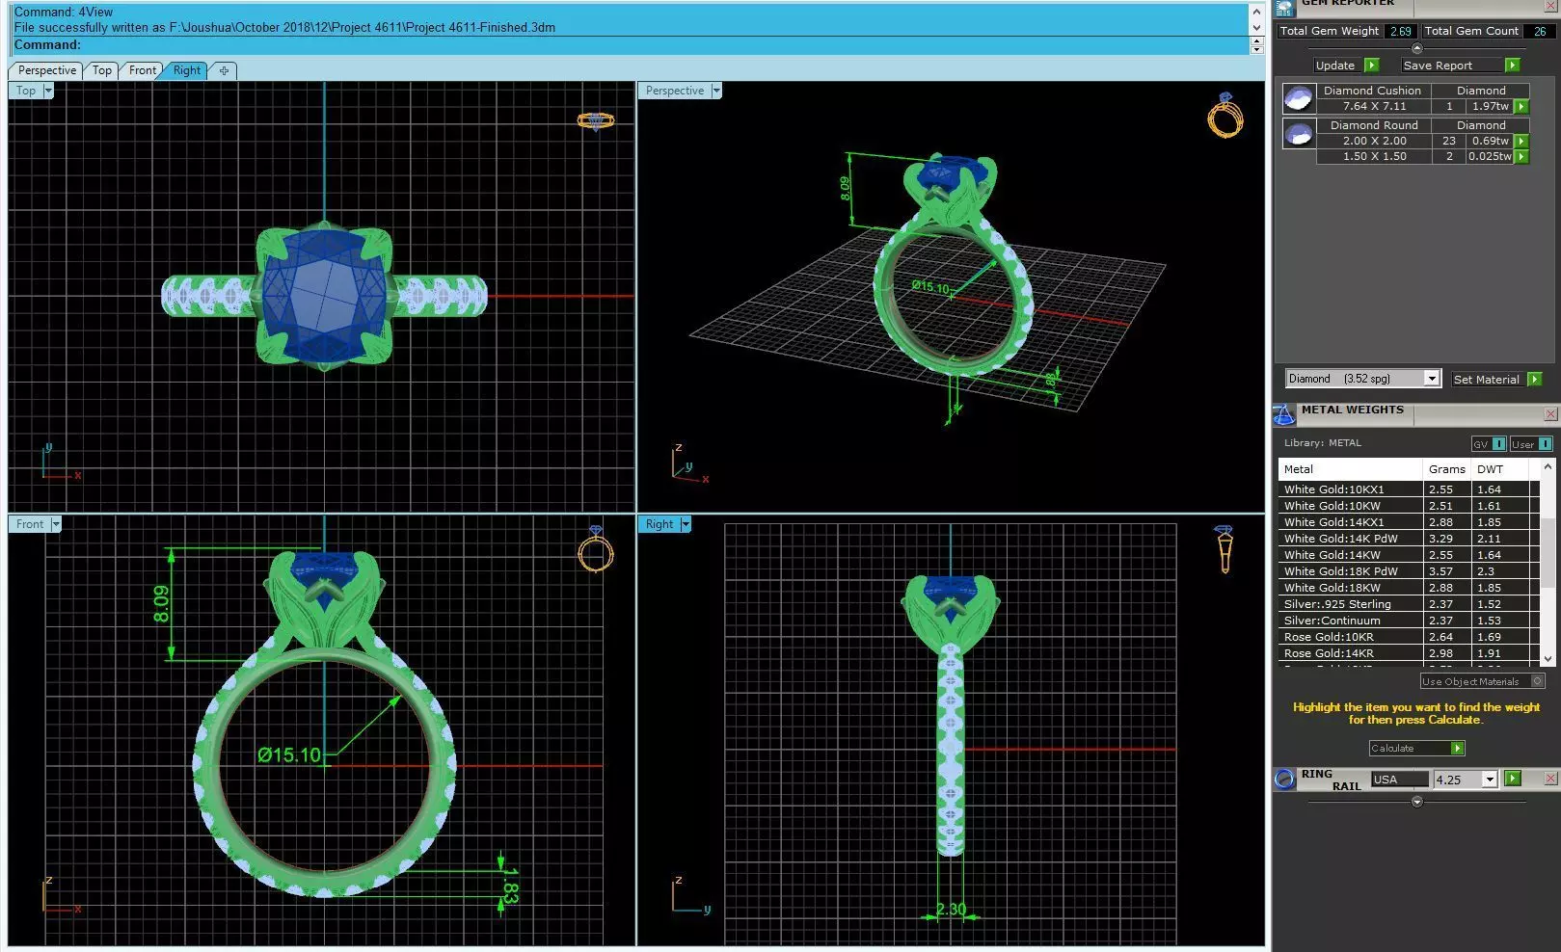Add a new viewport tab with plus icon
Screen dimensions: 1561x952
tap(224, 70)
